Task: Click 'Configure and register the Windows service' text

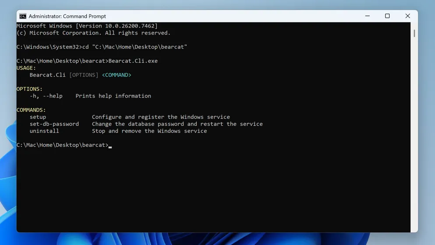Action: tap(161, 117)
